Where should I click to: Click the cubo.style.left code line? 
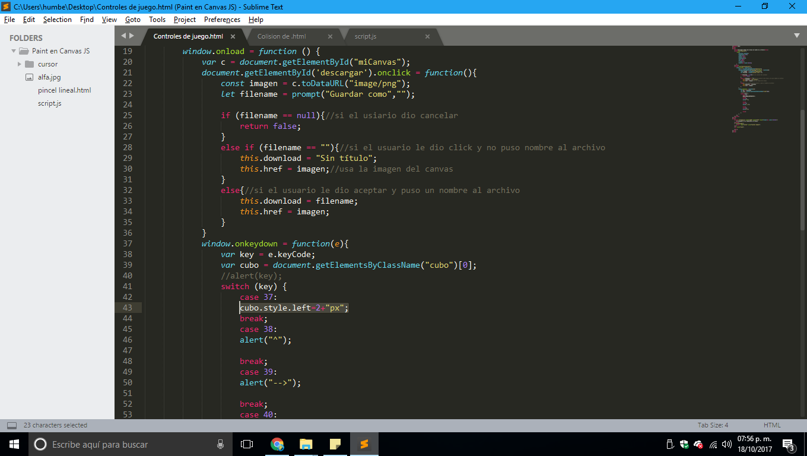coord(294,308)
